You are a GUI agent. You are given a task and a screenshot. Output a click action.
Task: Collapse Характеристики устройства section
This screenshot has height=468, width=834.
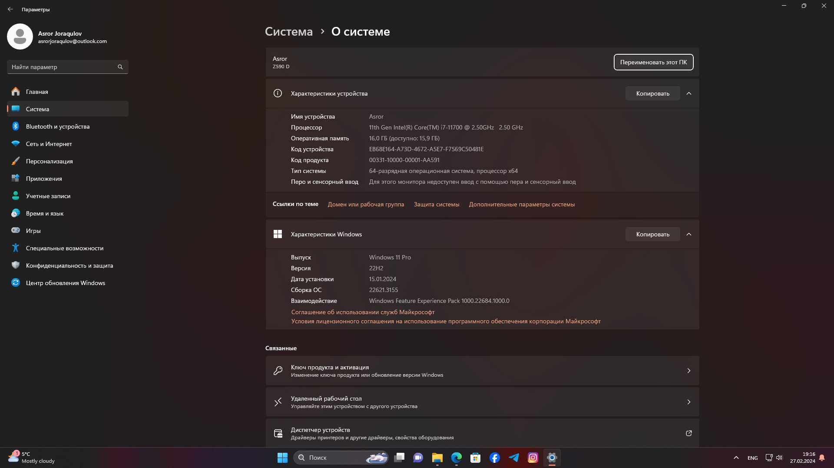coord(689,93)
